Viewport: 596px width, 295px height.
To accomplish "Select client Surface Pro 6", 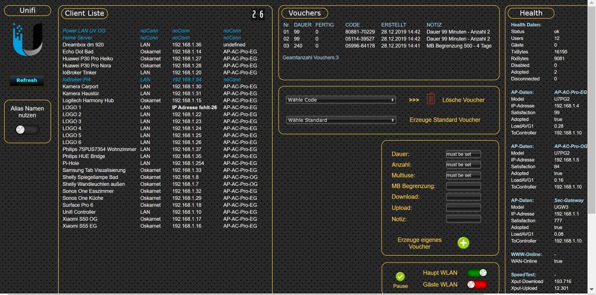I will [77, 205].
